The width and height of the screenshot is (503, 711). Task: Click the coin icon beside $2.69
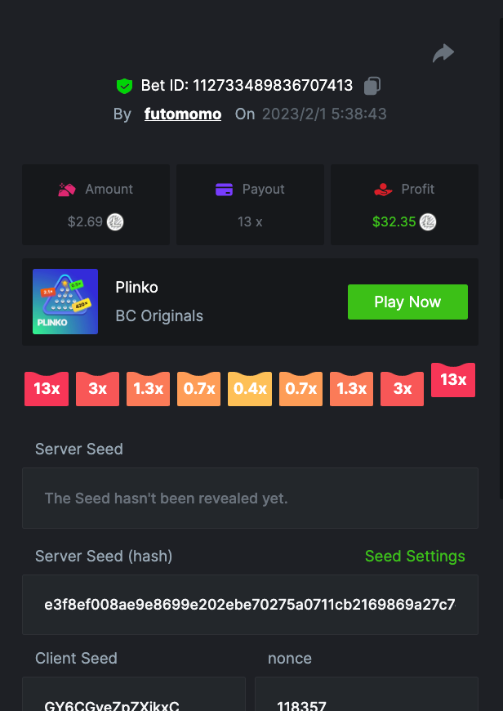pos(115,221)
